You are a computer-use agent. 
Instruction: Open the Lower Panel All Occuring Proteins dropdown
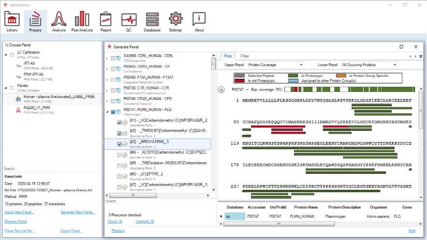tap(369, 65)
